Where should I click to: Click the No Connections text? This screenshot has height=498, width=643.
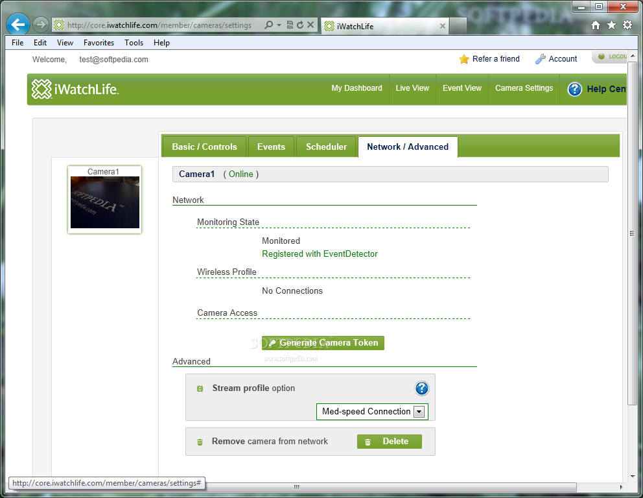pyautogui.click(x=292, y=291)
